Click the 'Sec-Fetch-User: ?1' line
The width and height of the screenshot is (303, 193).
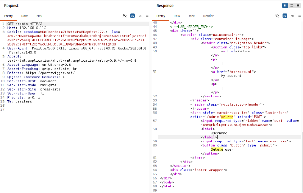[26, 93]
